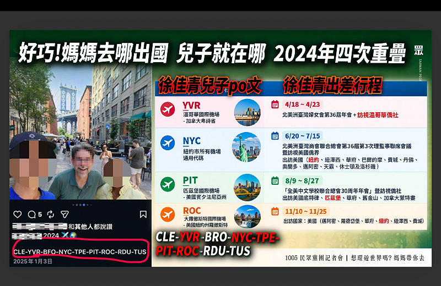Click the date range 11/10 ~ 11/25
Image resolution: width=441 pixels, height=286 pixels.
click(306, 211)
